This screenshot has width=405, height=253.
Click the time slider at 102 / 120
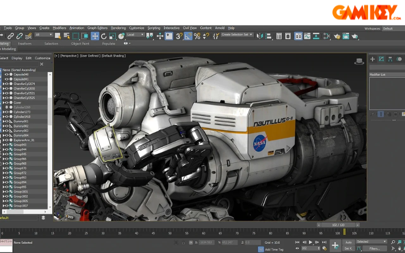point(338,225)
